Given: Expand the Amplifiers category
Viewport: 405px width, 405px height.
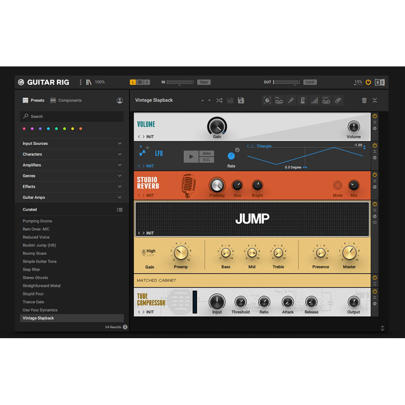Looking at the screenshot, I should (72, 165).
